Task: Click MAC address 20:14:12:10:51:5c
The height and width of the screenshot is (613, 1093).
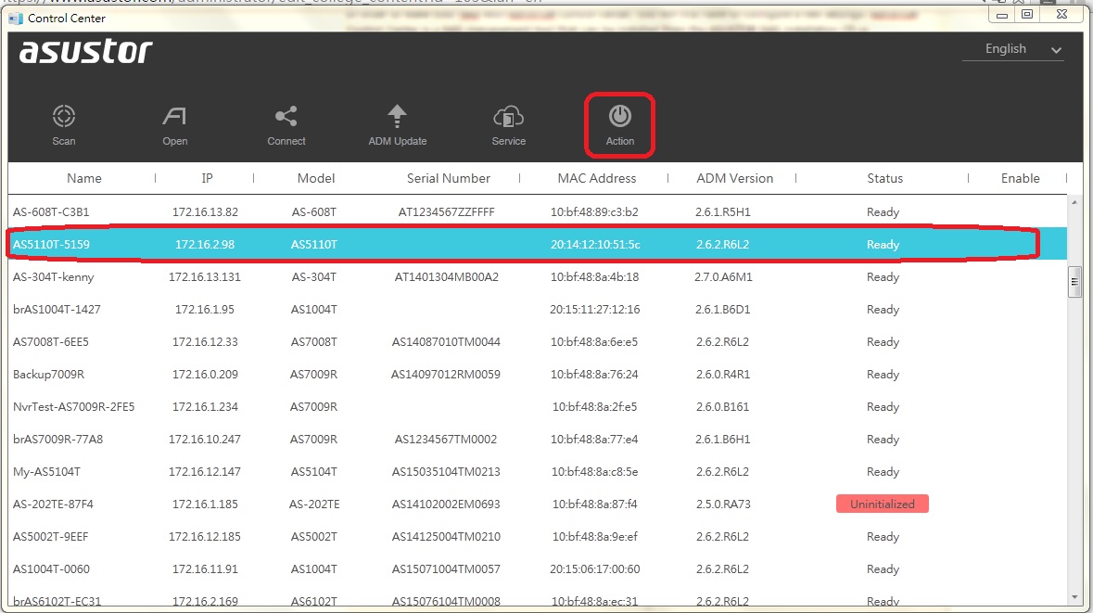Action: click(x=595, y=244)
